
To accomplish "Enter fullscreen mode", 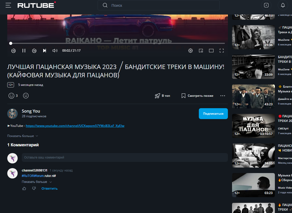I will 222,51.
